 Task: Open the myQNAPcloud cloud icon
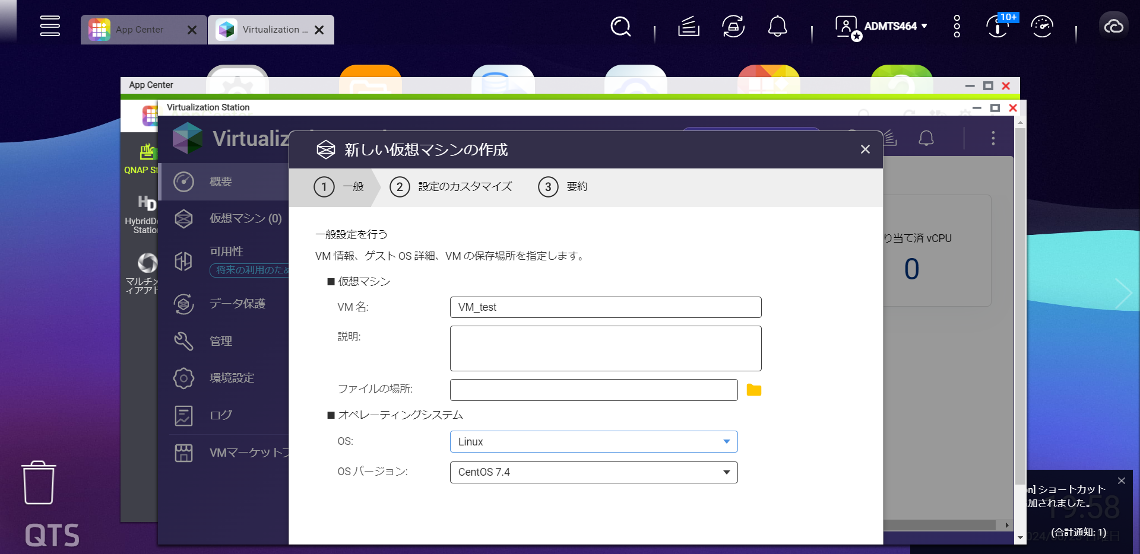click(x=1113, y=27)
